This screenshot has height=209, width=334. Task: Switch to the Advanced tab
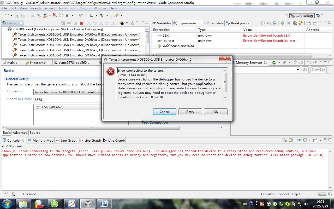20,133
